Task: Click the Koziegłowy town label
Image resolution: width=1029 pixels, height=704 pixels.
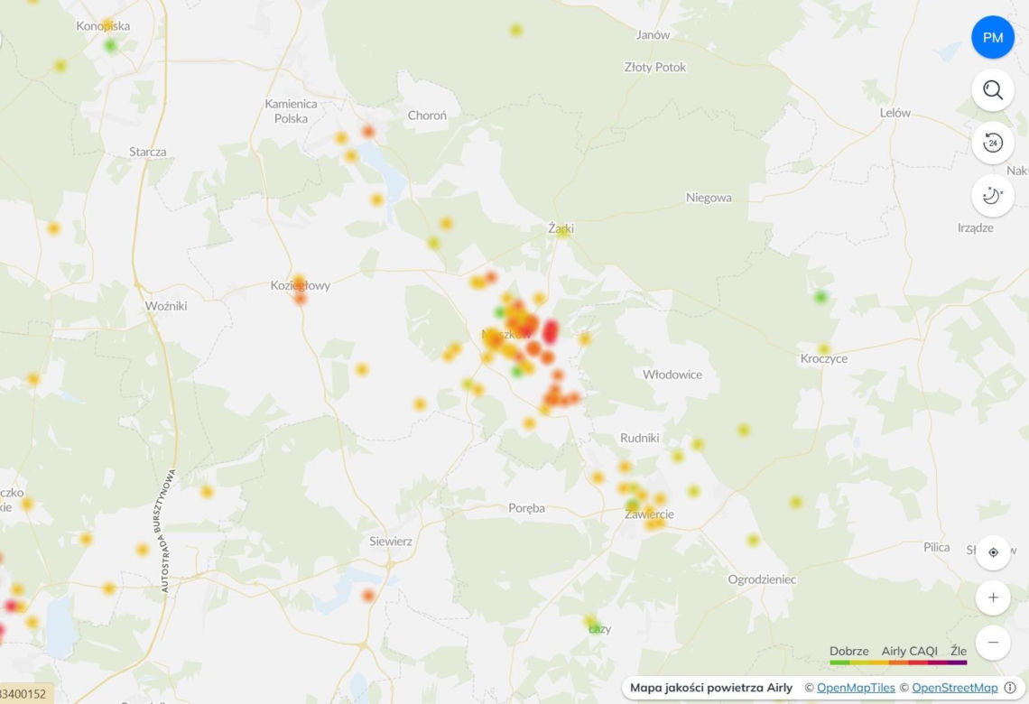Action: (301, 285)
